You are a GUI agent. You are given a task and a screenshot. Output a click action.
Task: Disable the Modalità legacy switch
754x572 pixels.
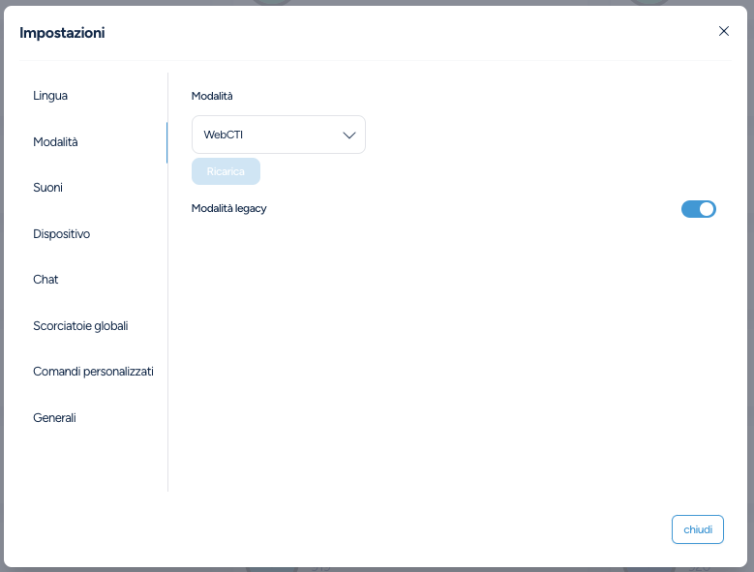(699, 209)
